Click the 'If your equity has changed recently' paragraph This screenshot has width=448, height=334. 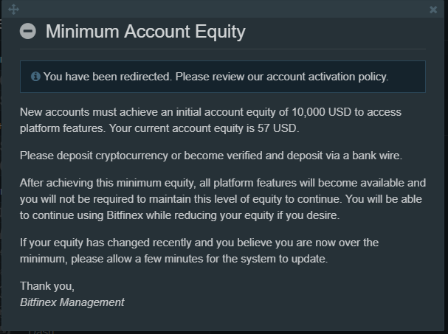click(199, 251)
